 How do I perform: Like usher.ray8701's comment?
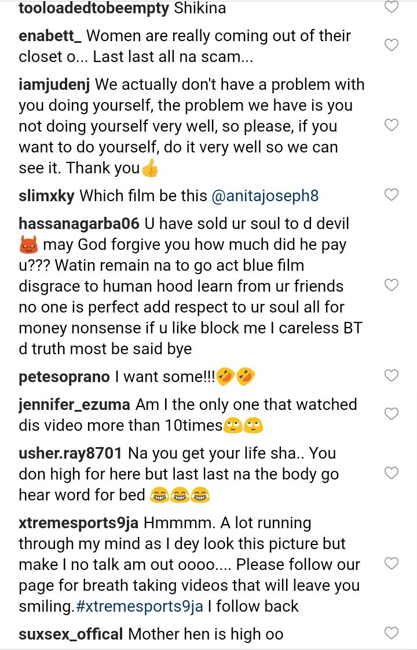pyautogui.click(x=392, y=473)
